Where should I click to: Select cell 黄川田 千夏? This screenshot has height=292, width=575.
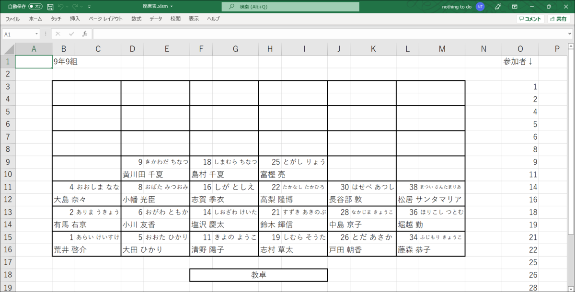pos(155,175)
